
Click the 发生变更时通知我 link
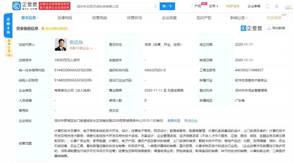[x=56, y=28]
